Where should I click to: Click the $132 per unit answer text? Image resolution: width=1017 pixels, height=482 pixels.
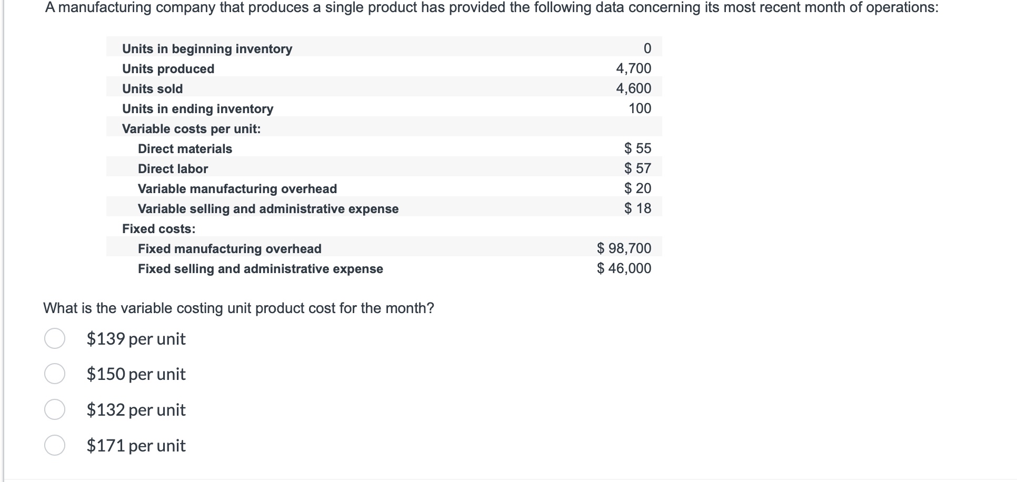(136, 409)
